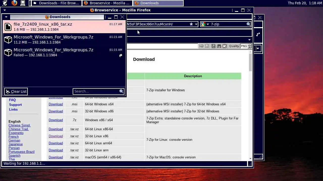Image resolution: width=323 pixels, height=181 pixels.
Task: Grab the Firefox window resize grip
Action: click(x=250, y=164)
